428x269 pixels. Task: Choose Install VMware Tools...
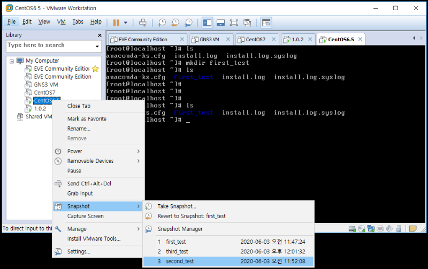pyautogui.click(x=98, y=238)
